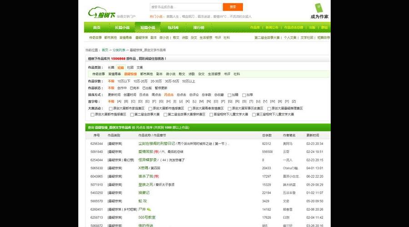
Task: Open the work X密码
Action: point(143,168)
